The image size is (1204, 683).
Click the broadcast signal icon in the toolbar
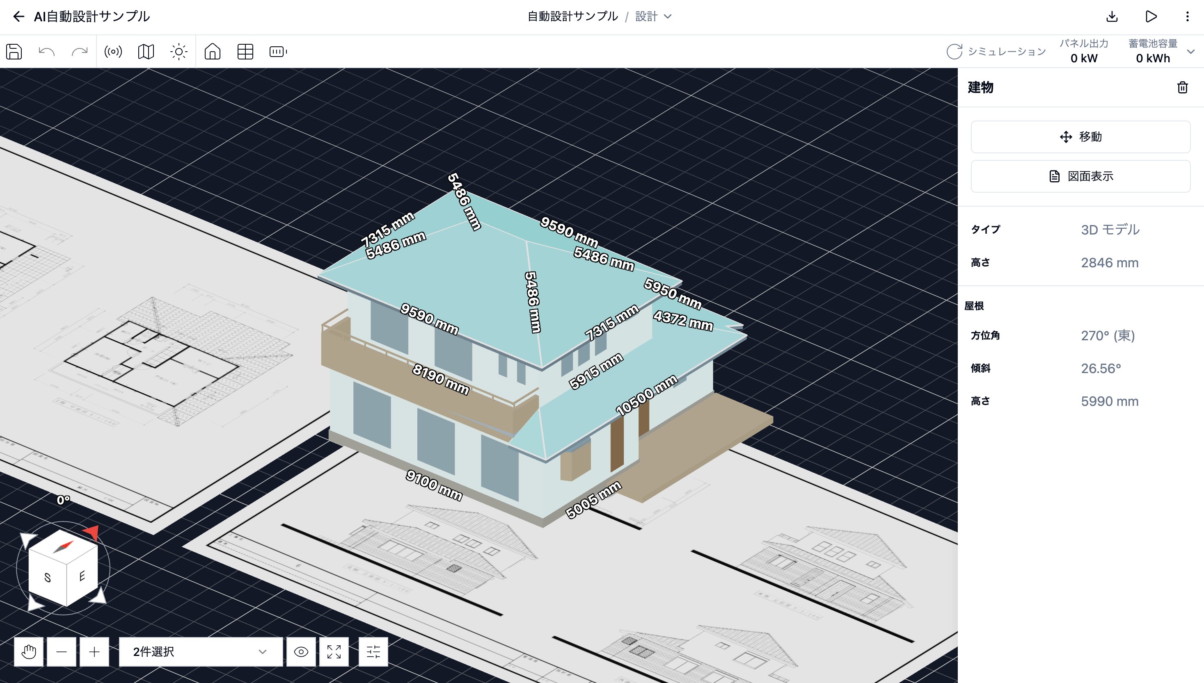[113, 52]
